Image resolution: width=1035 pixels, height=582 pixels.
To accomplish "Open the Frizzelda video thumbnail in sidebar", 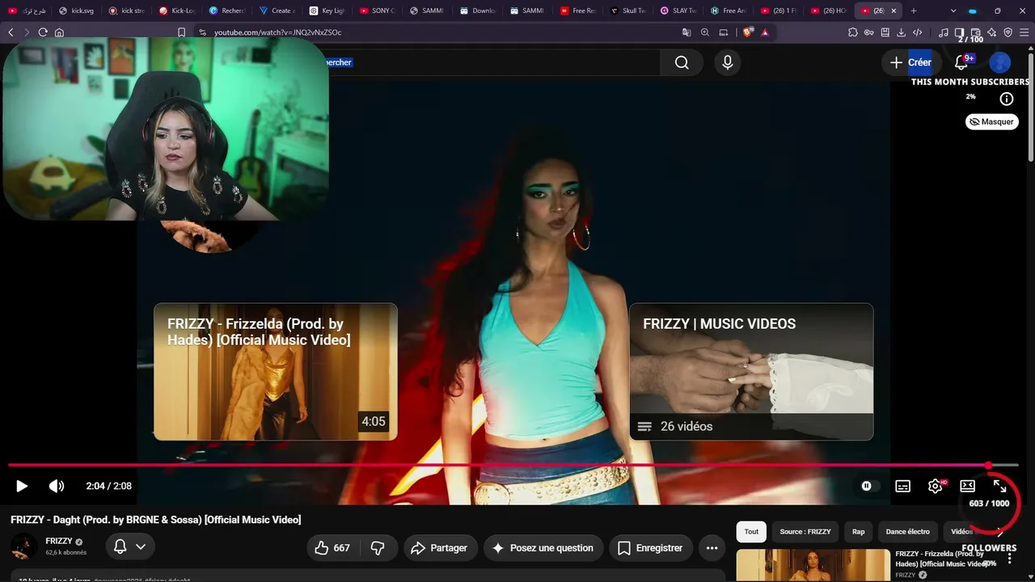I will click(813, 565).
